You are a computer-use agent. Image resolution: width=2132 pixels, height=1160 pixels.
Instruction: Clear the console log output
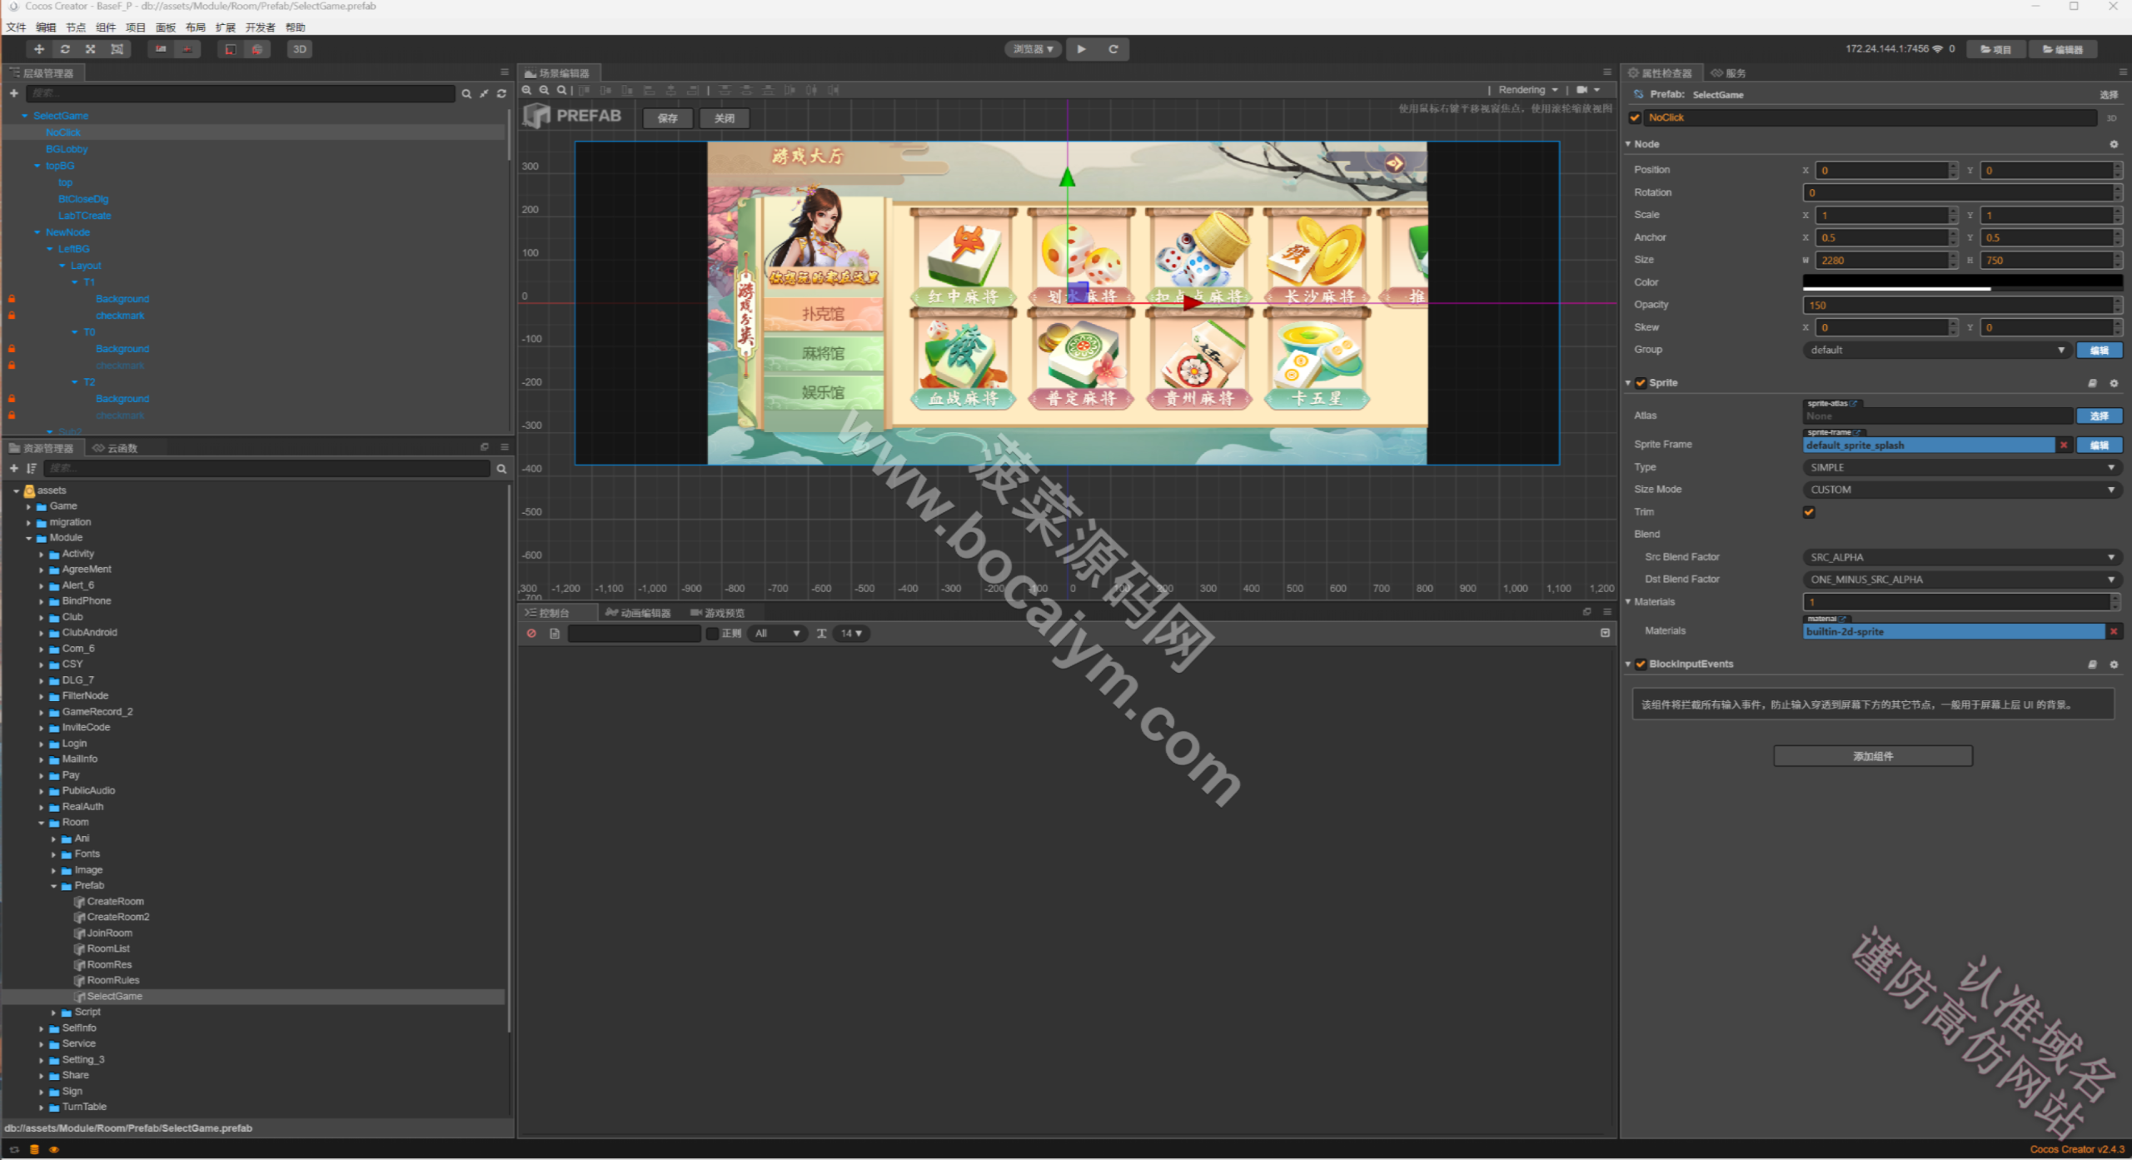531,634
